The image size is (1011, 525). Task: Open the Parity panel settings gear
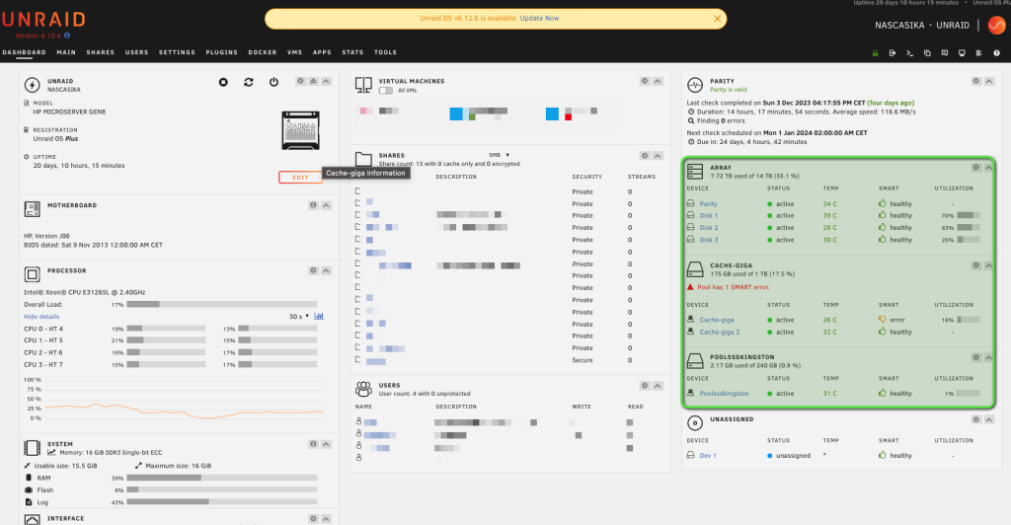pyautogui.click(x=975, y=81)
